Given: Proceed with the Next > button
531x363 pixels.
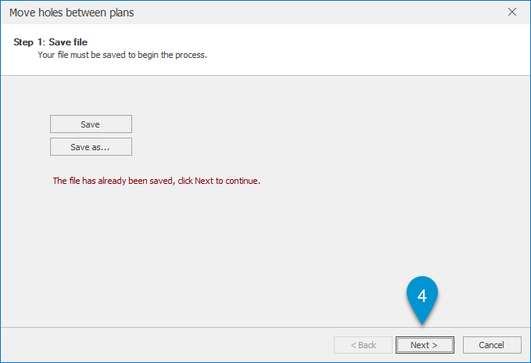Looking at the screenshot, I should pos(425,345).
